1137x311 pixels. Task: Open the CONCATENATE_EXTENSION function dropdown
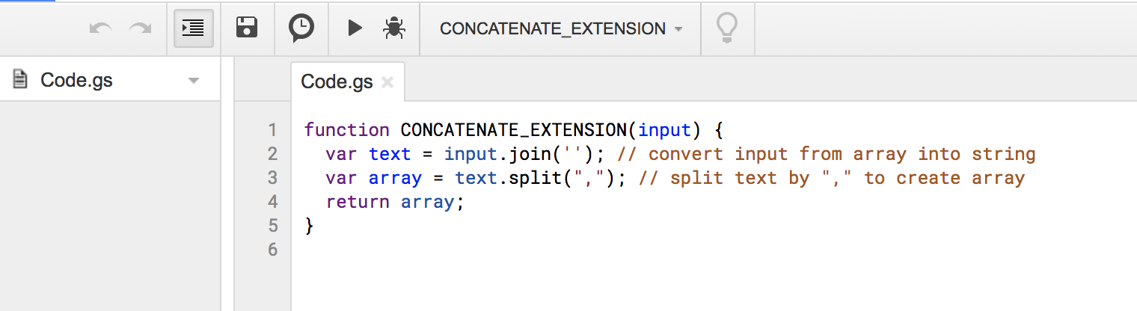[x=561, y=28]
